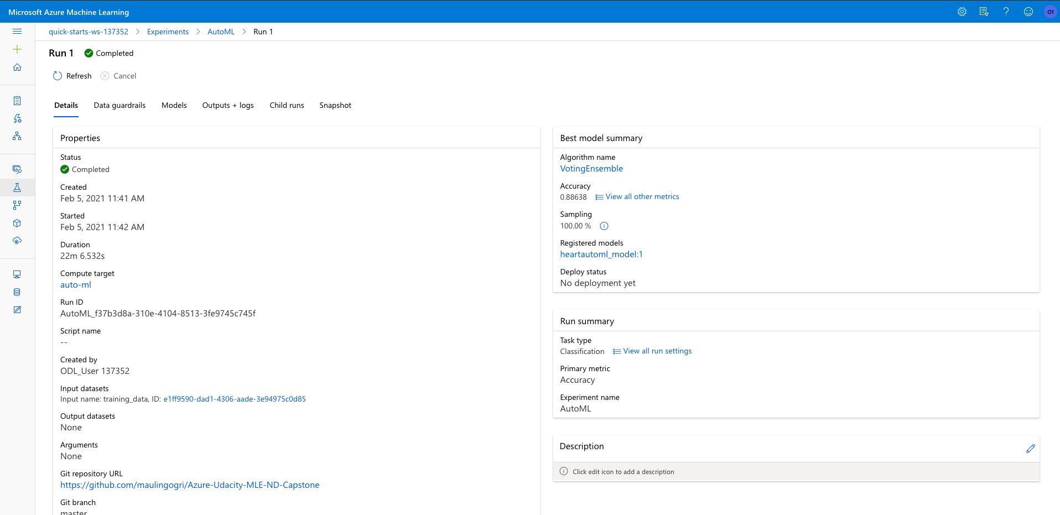Click the 'Run 1' page heading
Screen dimensions: 1060x515
pos(61,53)
